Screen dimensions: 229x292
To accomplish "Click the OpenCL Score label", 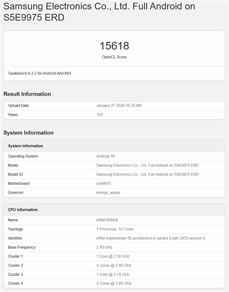I will point(114,57).
